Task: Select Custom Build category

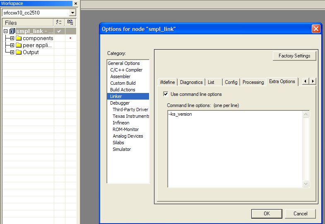Action: (x=128, y=83)
